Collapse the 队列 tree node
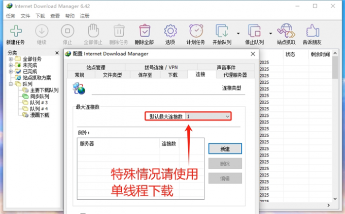 point(11,84)
